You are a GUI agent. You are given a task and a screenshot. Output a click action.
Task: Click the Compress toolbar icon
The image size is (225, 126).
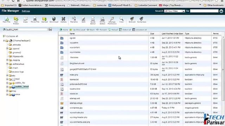(142, 20)
